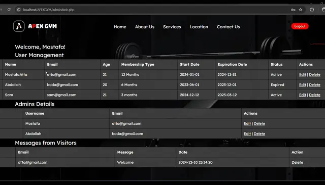Image resolution: width=325 pixels, height=185 pixels.
Task: Click the '6 Months' membership cell
Action: [129, 85]
